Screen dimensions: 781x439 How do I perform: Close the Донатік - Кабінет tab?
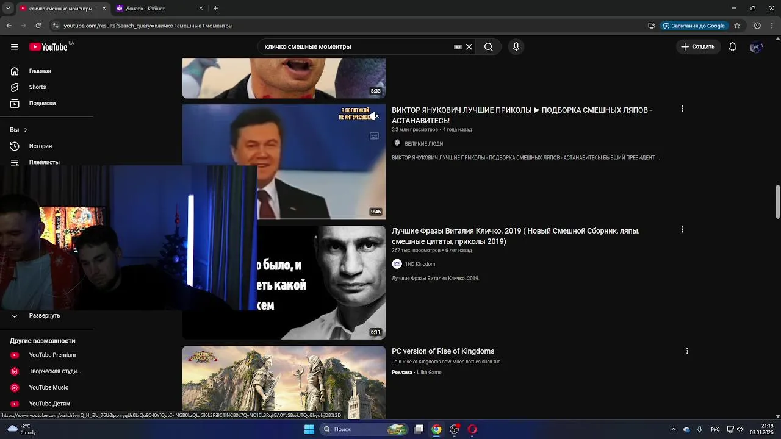(x=201, y=9)
